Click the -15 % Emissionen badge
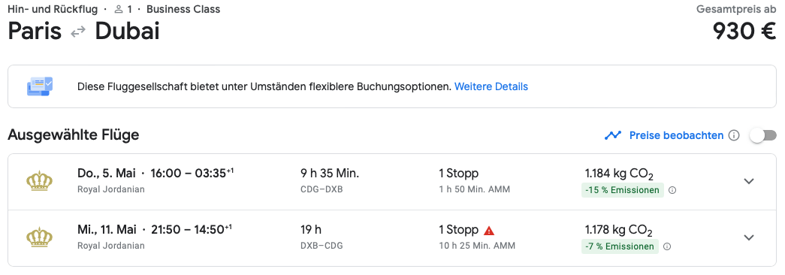 click(623, 190)
